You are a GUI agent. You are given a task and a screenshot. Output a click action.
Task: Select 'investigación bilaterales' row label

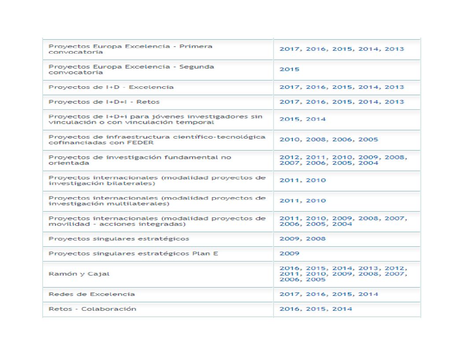coord(157,180)
